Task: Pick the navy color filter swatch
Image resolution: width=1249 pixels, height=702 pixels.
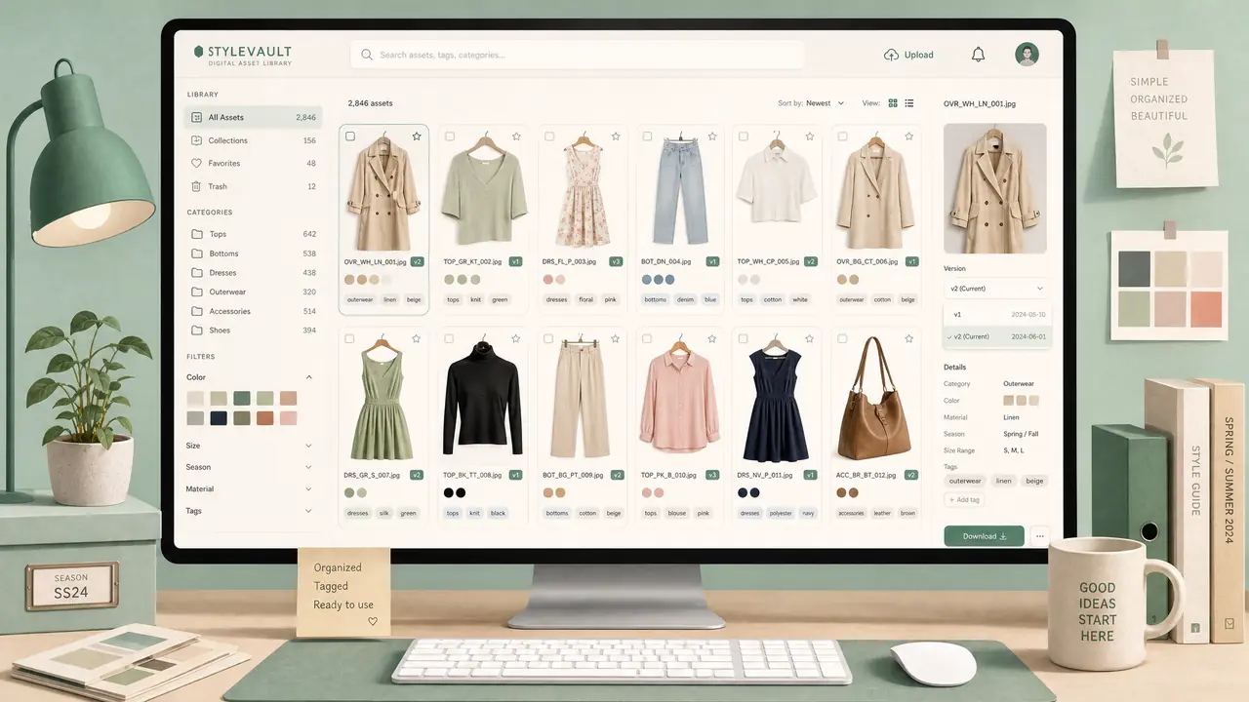Action: 219,418
